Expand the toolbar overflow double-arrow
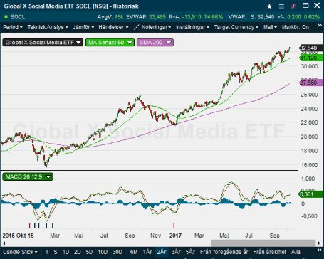324x259 pixels. [320, 26]
